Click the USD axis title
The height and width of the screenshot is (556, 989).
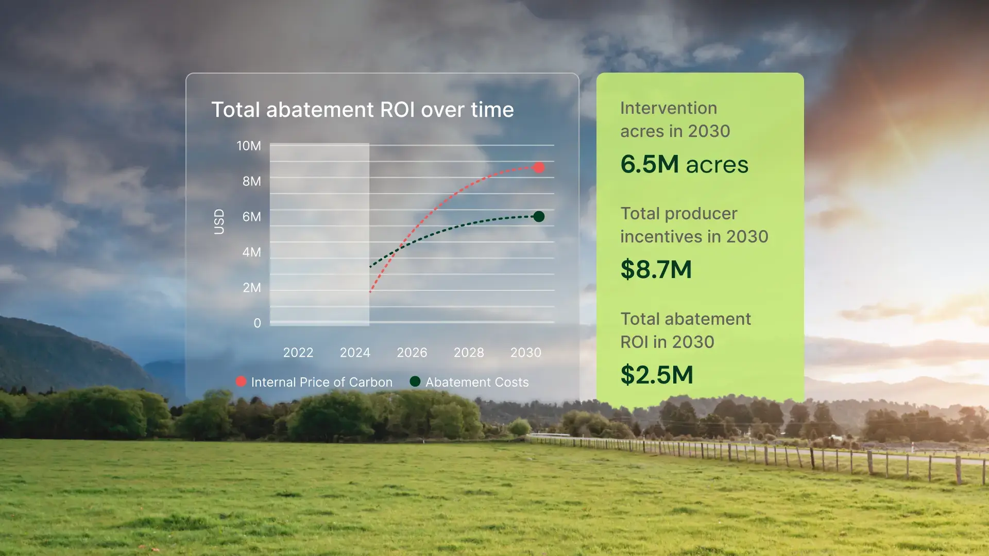219,221
